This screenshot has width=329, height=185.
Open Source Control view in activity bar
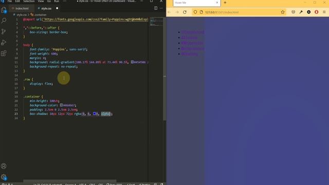[4, 31]
